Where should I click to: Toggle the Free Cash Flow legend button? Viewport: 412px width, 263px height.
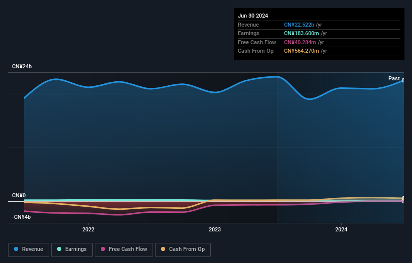click(x=124, y=249)
